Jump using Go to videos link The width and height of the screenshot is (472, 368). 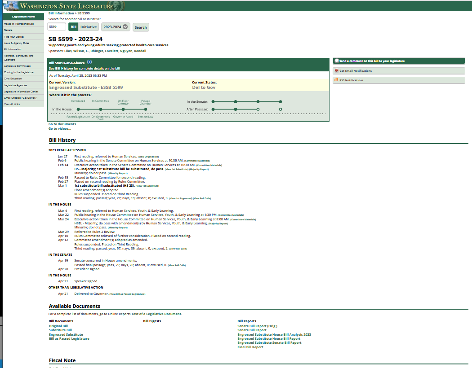[x=60, y=128]
